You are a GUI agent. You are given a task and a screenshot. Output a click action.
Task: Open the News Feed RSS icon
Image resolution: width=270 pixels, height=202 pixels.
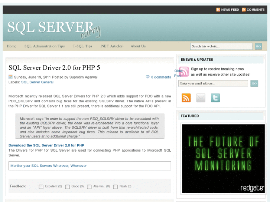[218, 10]
